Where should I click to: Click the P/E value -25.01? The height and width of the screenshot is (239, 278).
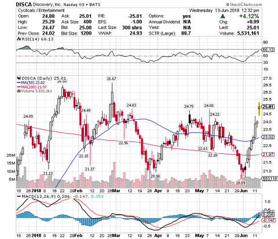(x=136, y=16)
